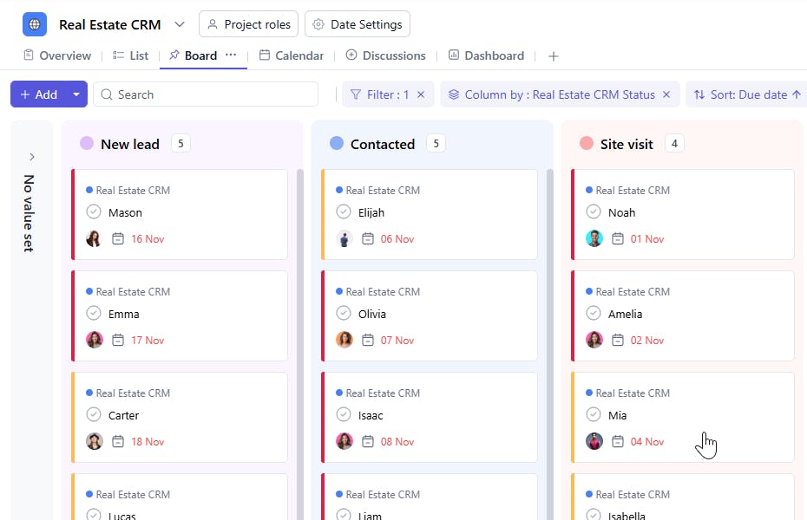
Task: Click the plus icon to add a view
Action: pos(554,56)
